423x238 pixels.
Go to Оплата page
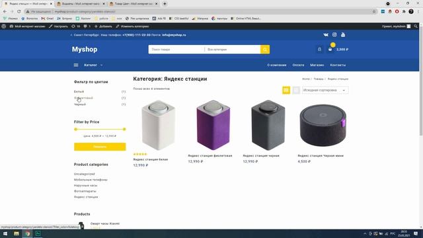point(298,65)
